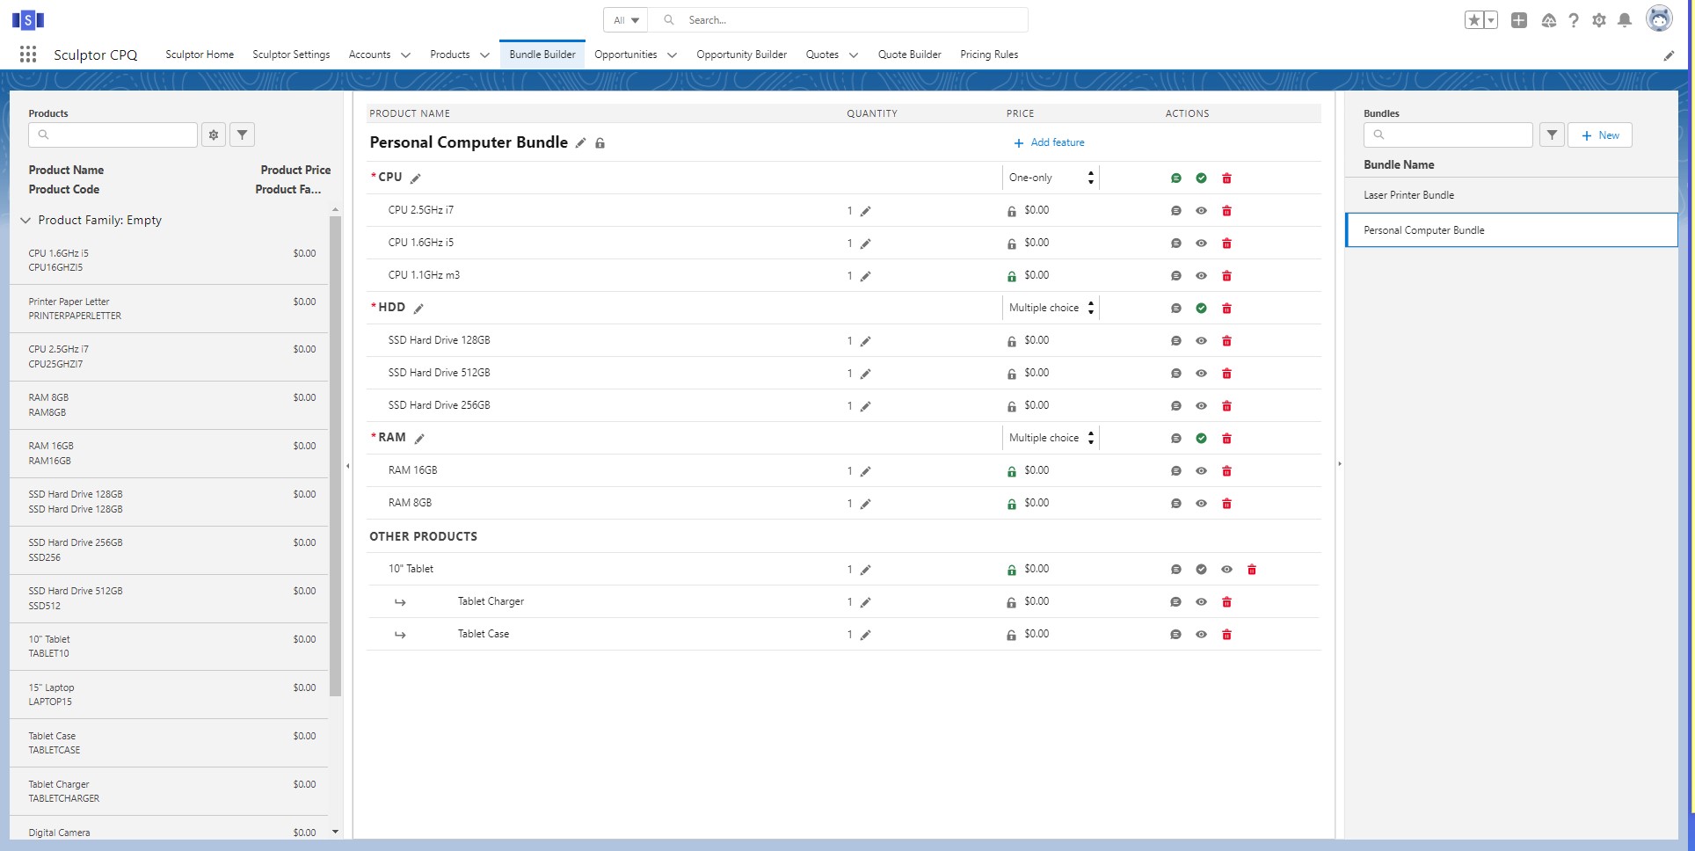Open the Pricing Rules tab
Screen dimensions: 1695x851
(x=989, y=55)
